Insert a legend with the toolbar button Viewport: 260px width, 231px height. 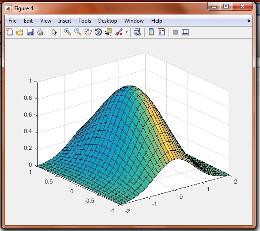click(x=161, y=32)
